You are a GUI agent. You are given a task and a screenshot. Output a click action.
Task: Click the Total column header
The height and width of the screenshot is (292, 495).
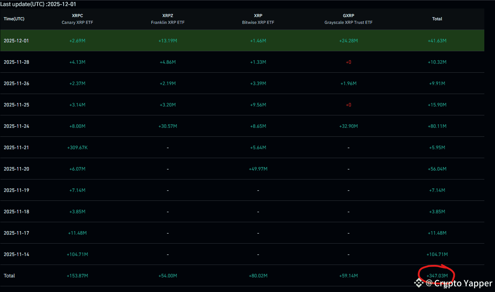click(437, 19)
